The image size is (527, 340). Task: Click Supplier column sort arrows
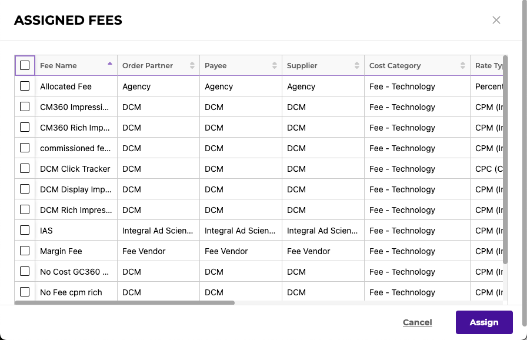(x=357, y=65)
